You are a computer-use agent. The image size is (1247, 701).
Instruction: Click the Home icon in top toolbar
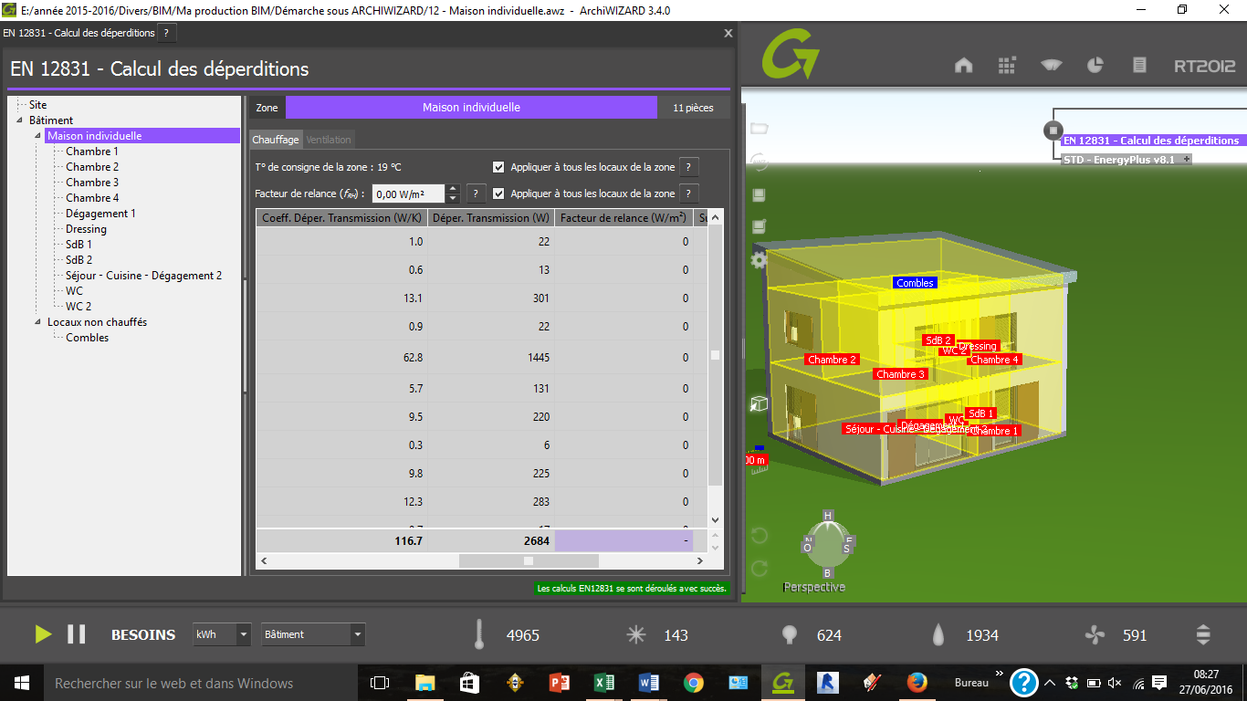[963, 65]
